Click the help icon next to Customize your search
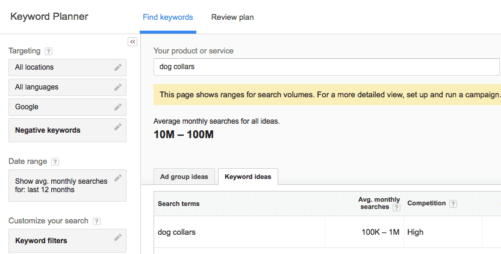The height and width of the screenshot is (254, 501). pos(96,221)
